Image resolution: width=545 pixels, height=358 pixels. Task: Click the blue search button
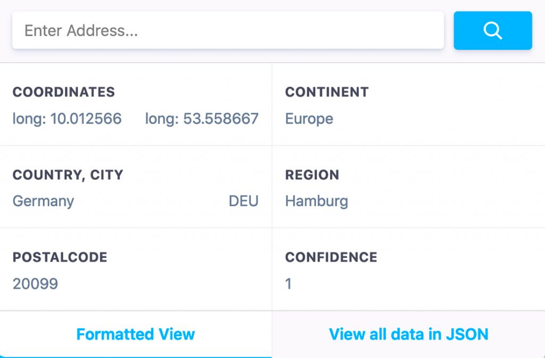point(493,30)
